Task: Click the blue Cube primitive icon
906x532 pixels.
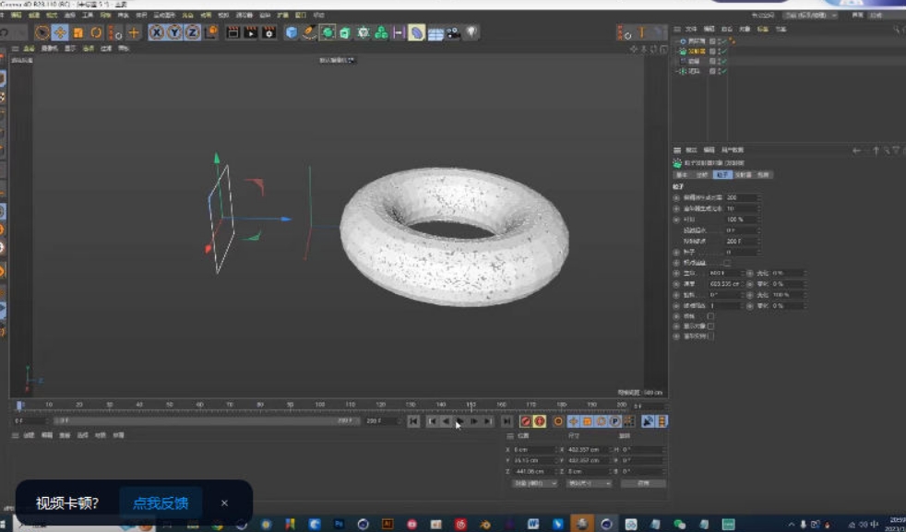Action: tap(292, 32)
